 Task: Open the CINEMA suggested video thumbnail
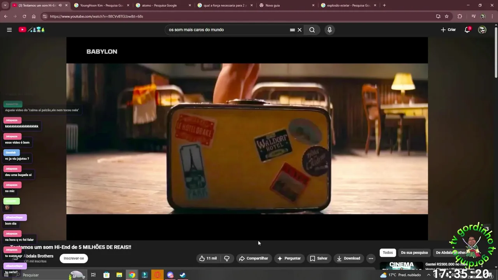402,266
